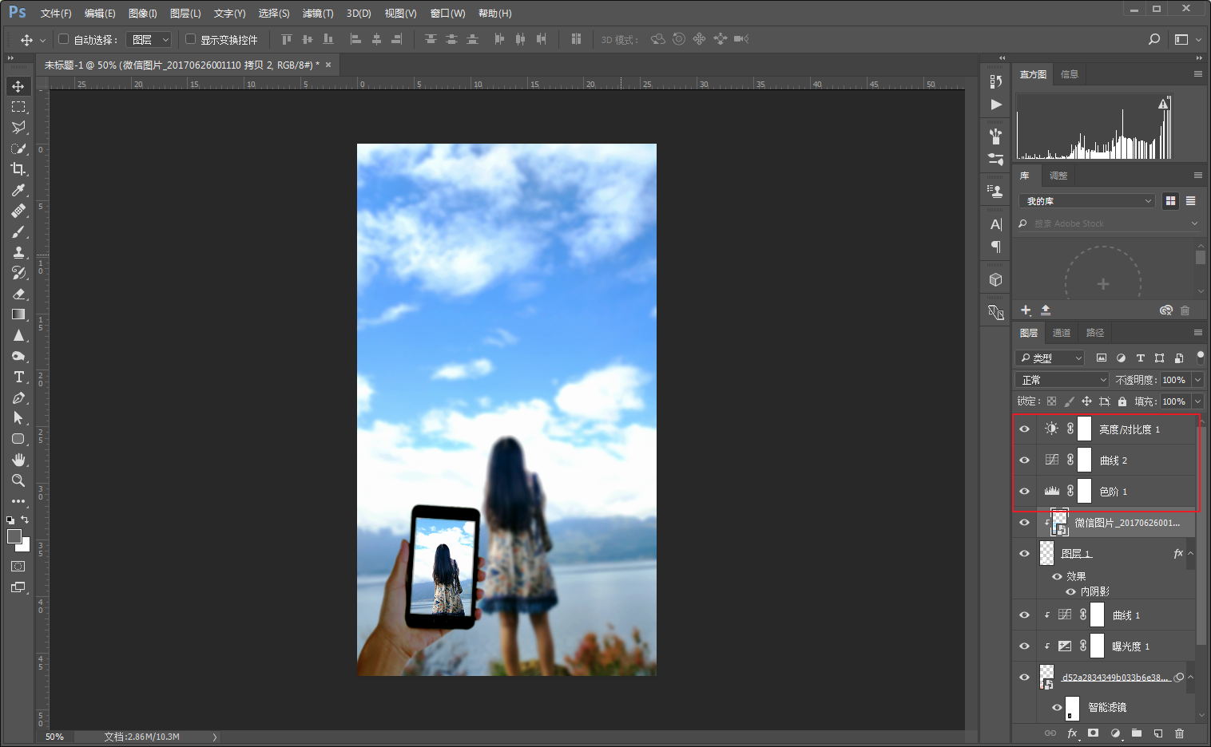This screenshot has height=747, width=1211.
Task: Select the Eraser tool
Action: tap(18, 294)
